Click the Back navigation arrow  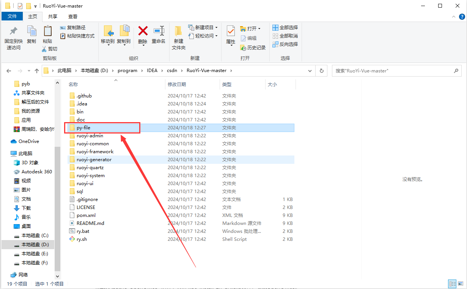coord(9,71)
